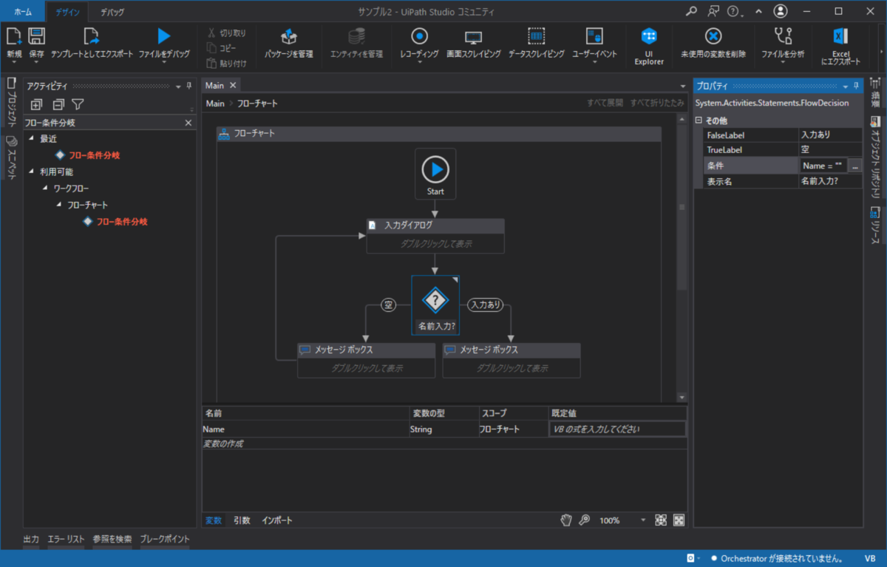
Task: Select the 入力ダイアログ activity
Action: click(x=435, y=236)
